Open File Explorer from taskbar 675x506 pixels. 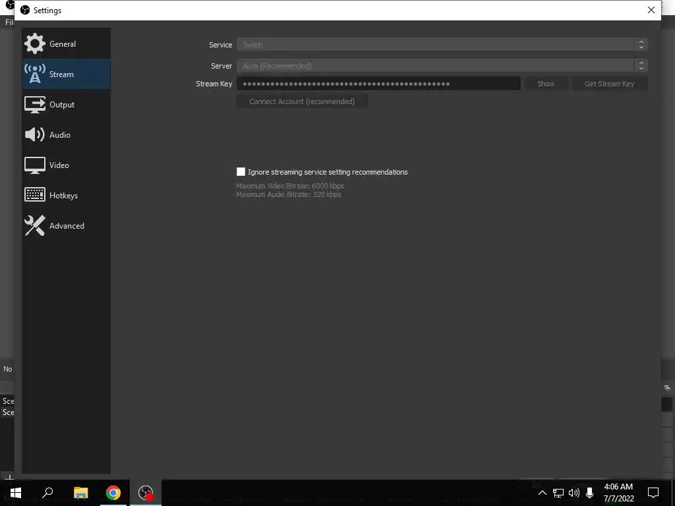pyautogui.click(x=80, y=492)
